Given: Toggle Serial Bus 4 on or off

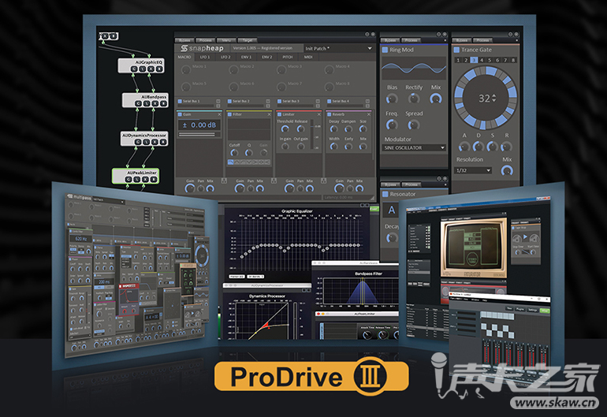Looking at the screenshot, I should (x=329, y=101).
